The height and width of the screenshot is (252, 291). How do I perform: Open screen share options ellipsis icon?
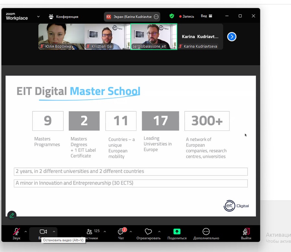[x=156, y=17]
